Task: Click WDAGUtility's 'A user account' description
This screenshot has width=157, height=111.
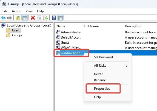Action: (x=141, y=48)
